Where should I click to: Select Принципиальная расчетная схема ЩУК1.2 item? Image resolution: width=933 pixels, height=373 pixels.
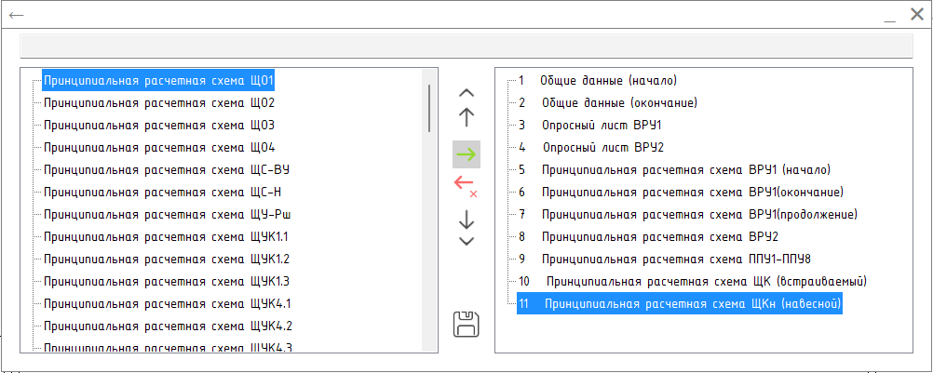pos(166,259)
